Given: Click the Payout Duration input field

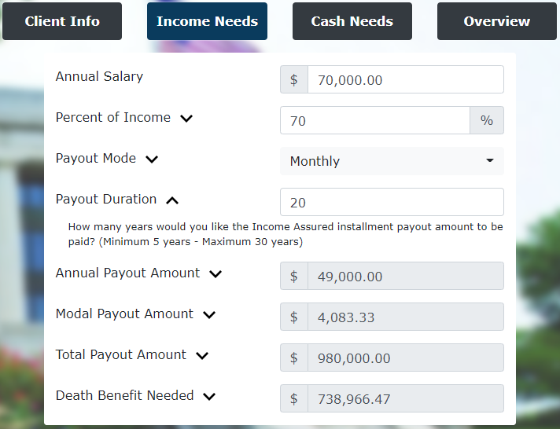Looking at the screenshot, I should point(392,202).
